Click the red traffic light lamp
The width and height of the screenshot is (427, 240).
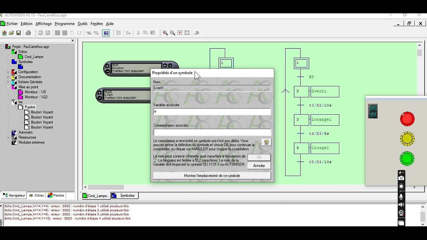407,119
